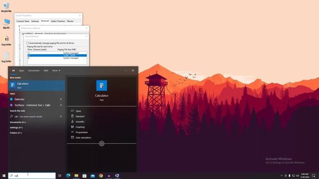The height and width of the screenshot is (179, 319).
Task: Click the Standard calculator icon
Action: [x=72, y=116]
